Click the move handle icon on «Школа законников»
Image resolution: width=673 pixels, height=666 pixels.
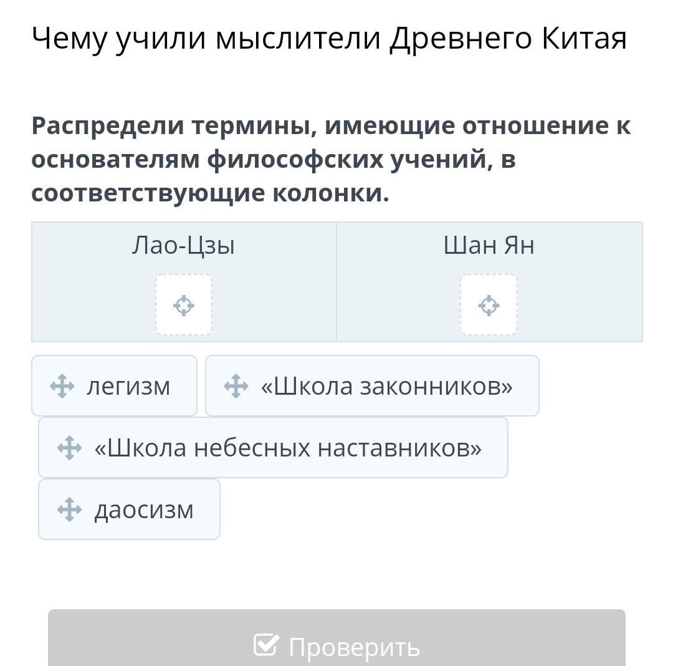tap(236, 386)
